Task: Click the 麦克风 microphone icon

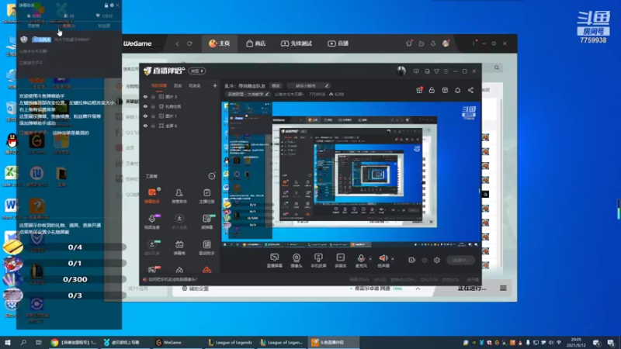Action: (x=361, y=258)
